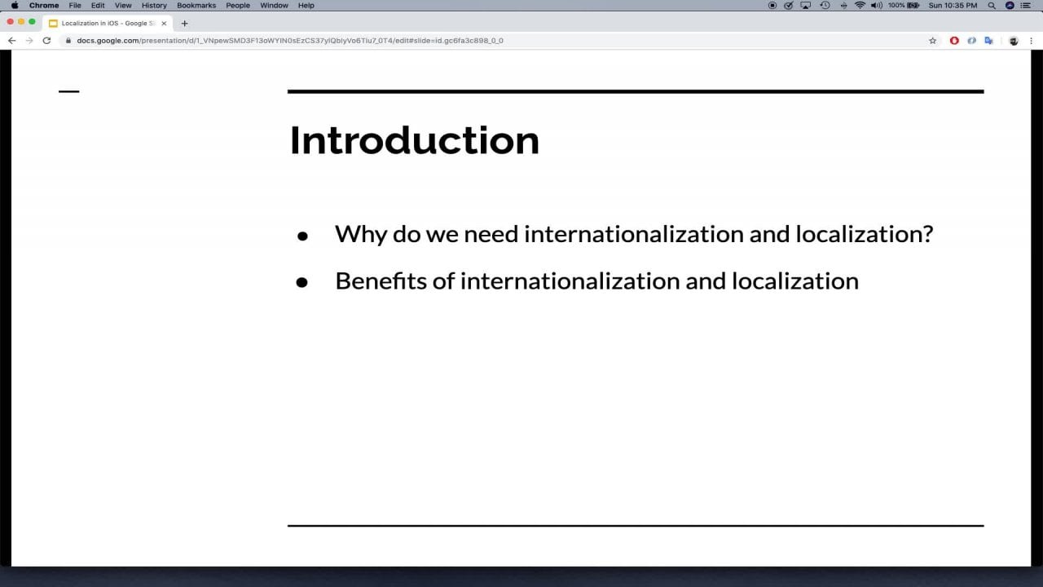Click the Wi-Fi status icon
Viewport: 1043px width, 587px height.
point(860,6)
